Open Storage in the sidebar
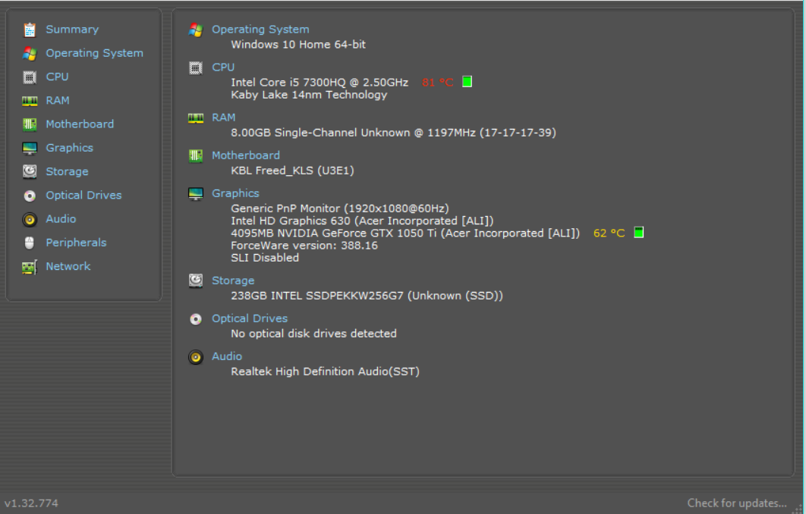Image resolution: width=806 pixels, height=514 pixels. 67,171
